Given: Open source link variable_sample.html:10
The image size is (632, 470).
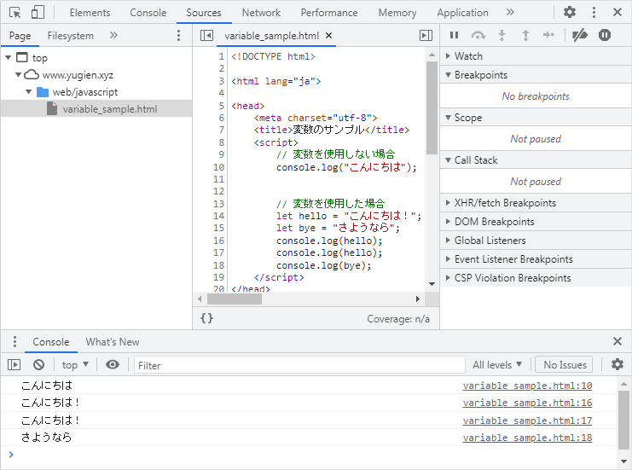Looking at the screenshot, I should coord(527,386).
